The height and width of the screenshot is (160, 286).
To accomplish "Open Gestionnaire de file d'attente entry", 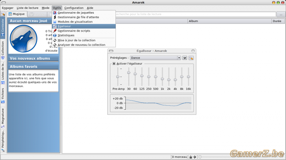I will [84, 17].
